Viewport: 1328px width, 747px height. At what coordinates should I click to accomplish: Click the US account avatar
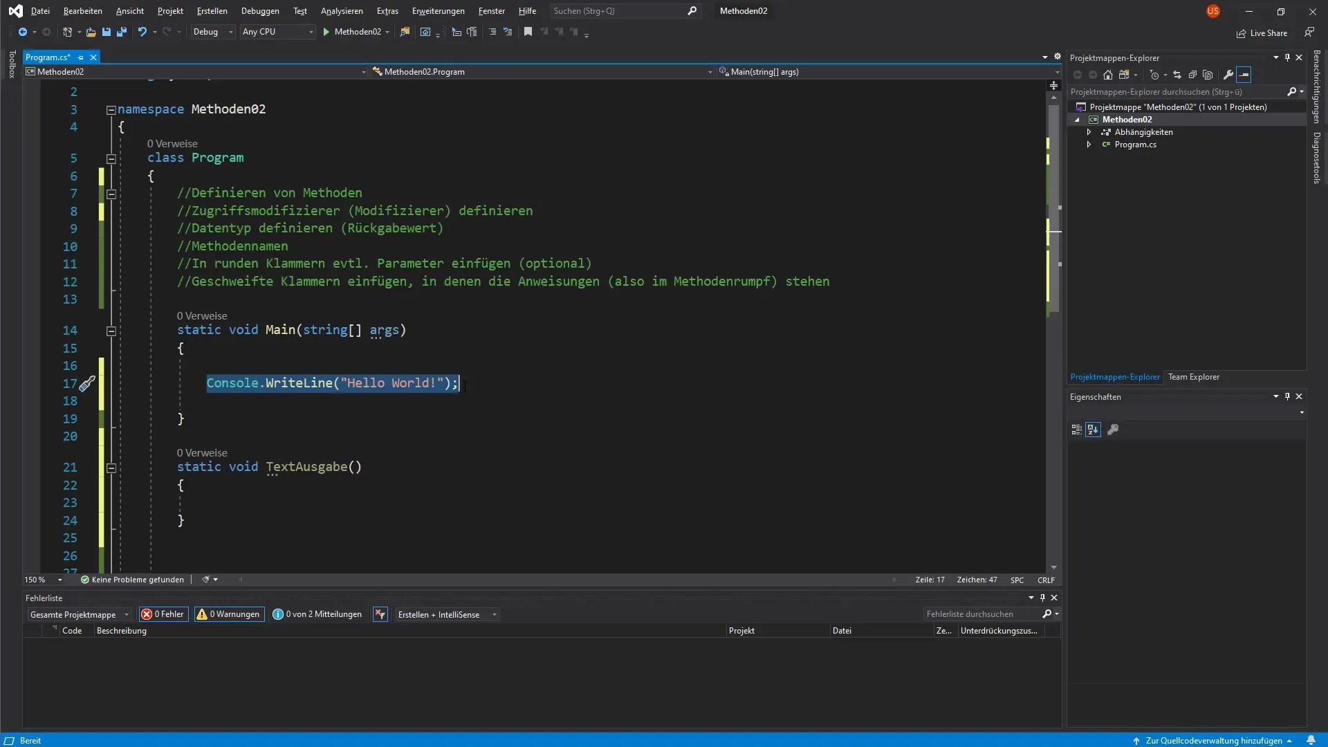click(x=1212, y=11)
